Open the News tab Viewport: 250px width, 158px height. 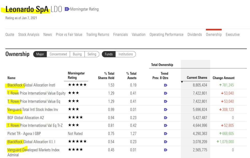tap(47, 34)
